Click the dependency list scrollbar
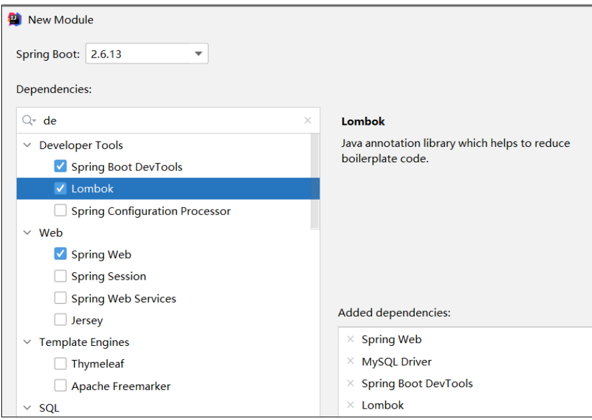The image size is (592, 420). [315, 180]
